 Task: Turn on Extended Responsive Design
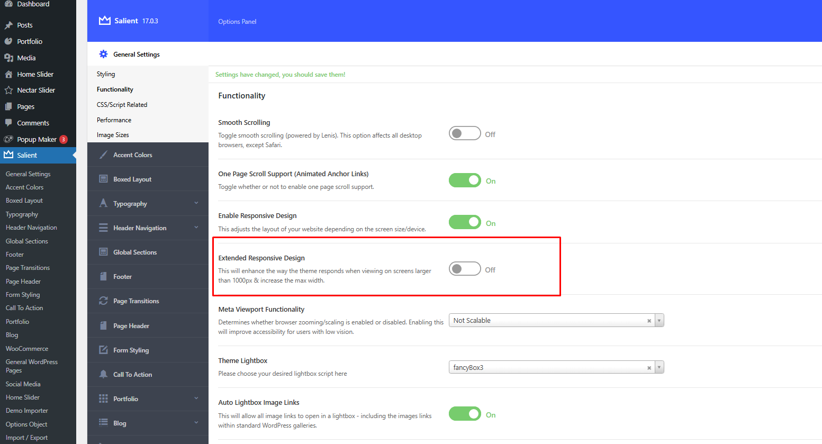tap(465, 269)
